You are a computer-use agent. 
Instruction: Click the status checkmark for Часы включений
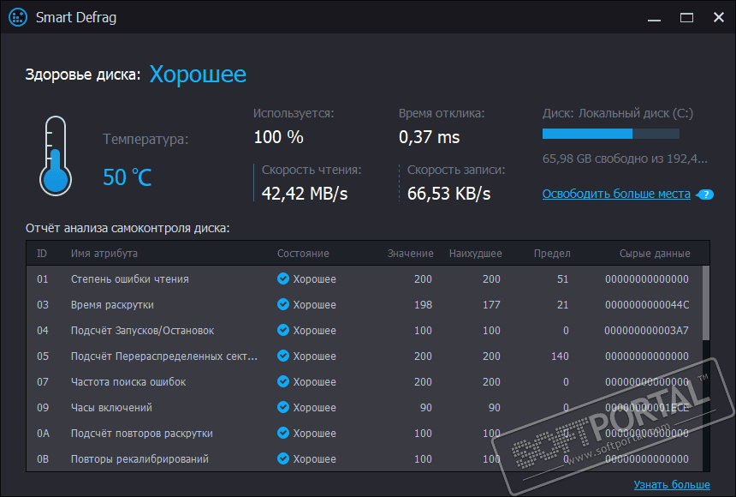click(283, 408)
